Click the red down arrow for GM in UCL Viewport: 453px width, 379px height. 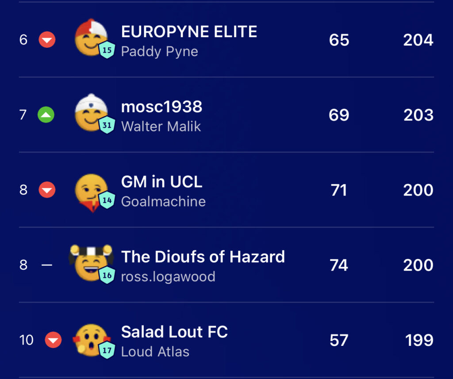coord(47,190)
